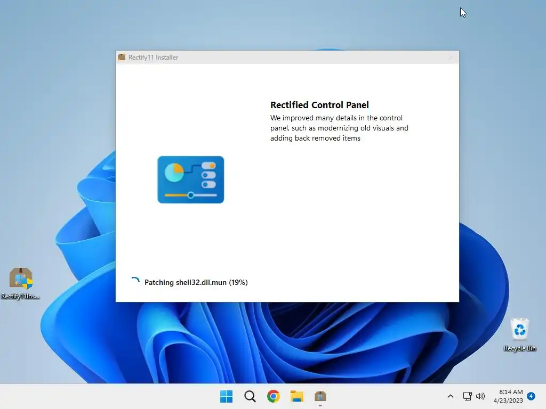Click the Rectified Control Panel heading

319,105
